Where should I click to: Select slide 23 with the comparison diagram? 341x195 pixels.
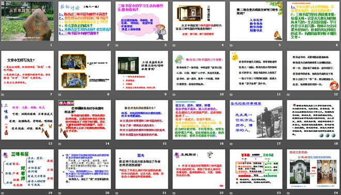point(256,169)
